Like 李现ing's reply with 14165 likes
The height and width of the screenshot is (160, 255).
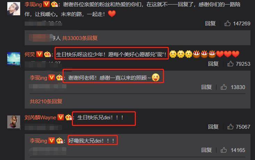click(224, 150)
